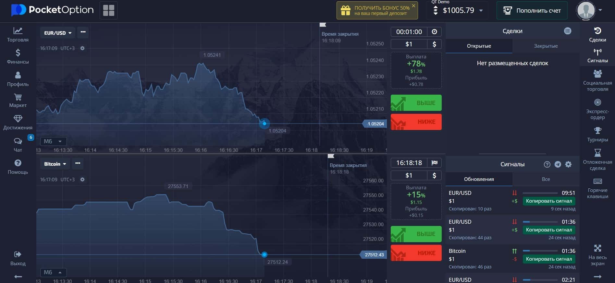
Task: Click Pocket Option logo
Action: 52,10
